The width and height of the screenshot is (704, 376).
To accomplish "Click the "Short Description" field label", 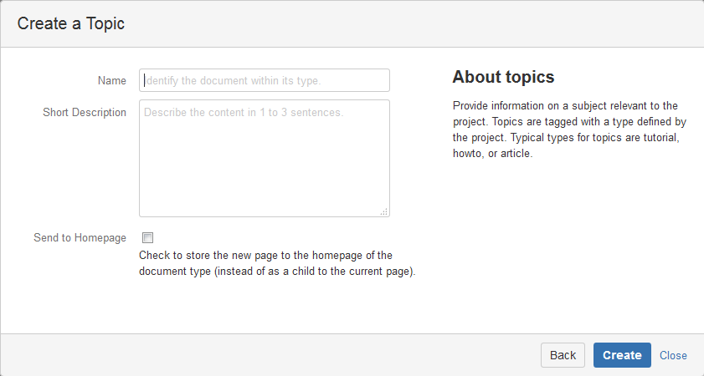I will tap(85, 112).
